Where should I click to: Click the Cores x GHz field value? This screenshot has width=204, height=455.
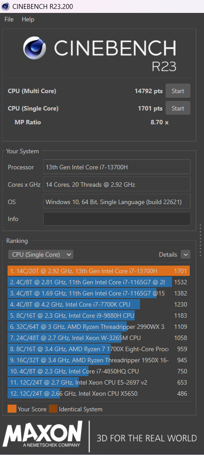[x=117, y=184]
